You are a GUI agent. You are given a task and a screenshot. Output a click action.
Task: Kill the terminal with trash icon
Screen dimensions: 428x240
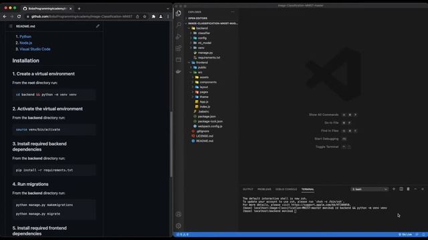(408, 189)
